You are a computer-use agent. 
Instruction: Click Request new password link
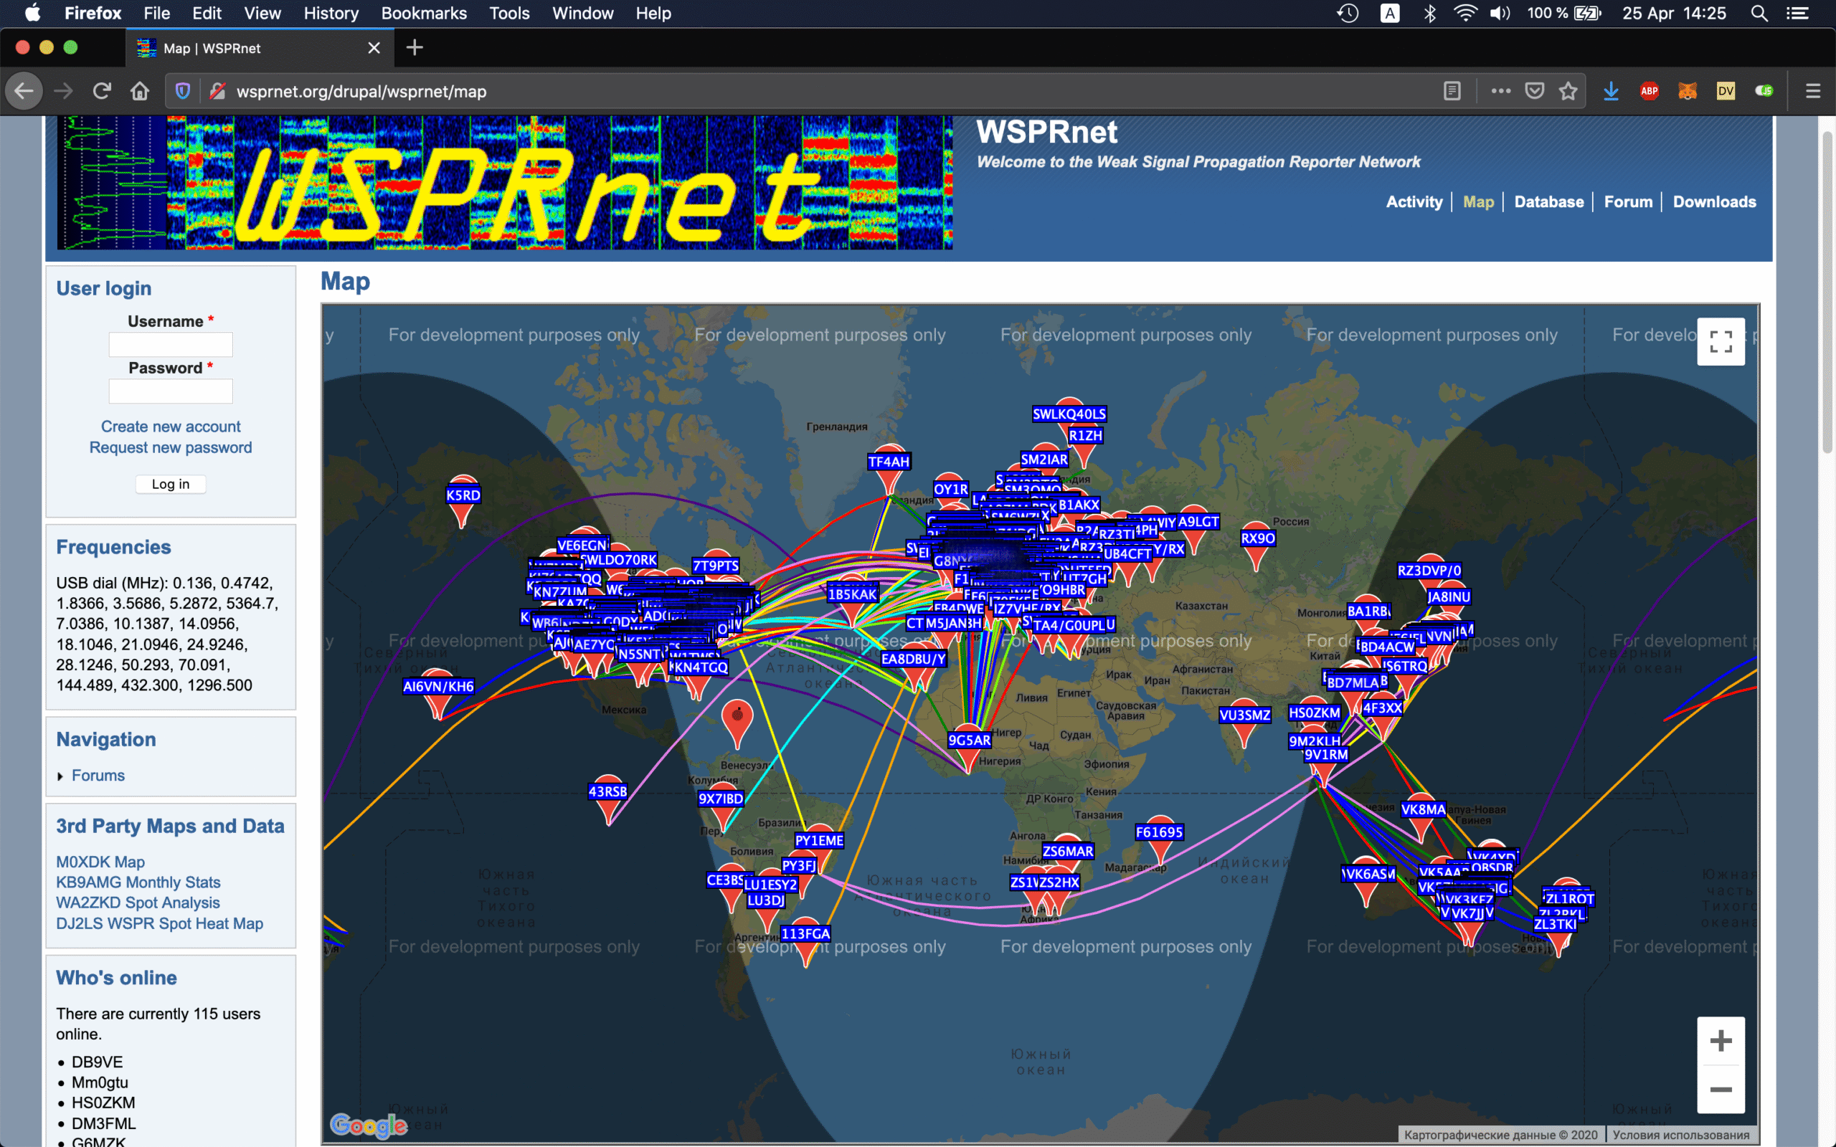tap(171, 447)
